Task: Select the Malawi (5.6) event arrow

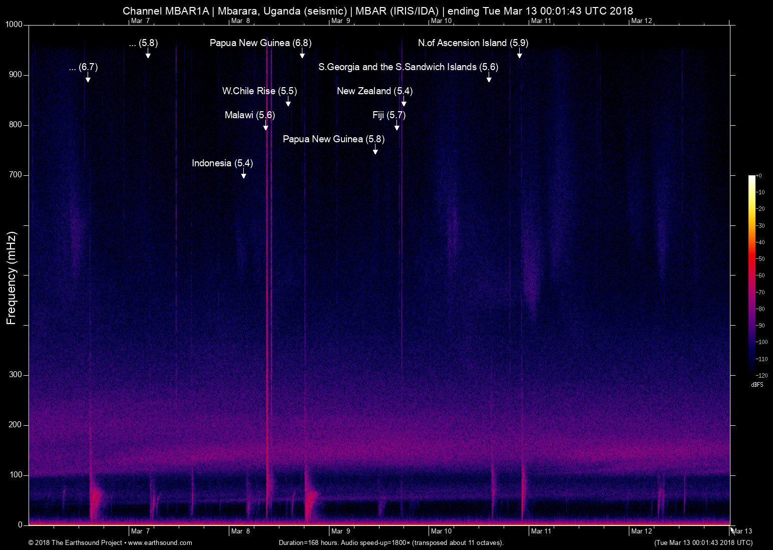Action: click(266, 127)
